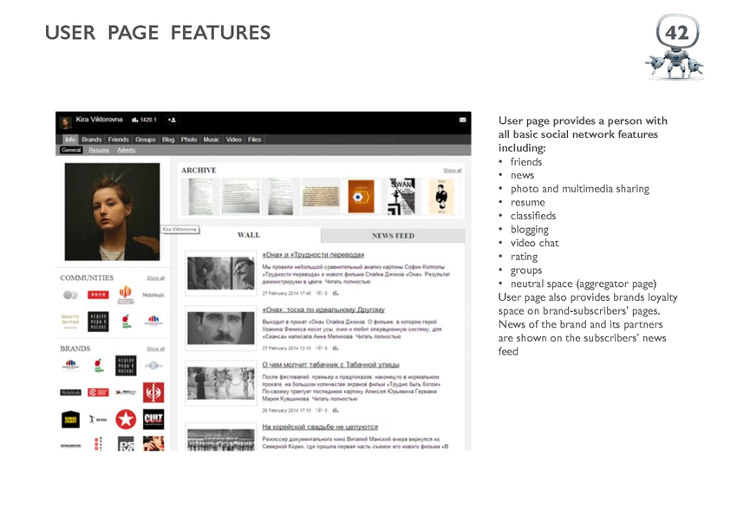737x521 pixels.
Task: Click rating bars icon on the 17:40 post
Action: tap(336, 293)
